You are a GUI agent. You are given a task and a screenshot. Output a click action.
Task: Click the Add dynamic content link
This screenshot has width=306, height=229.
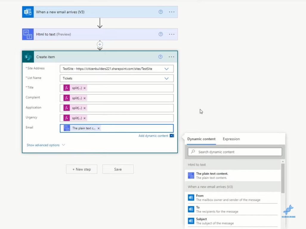click(x=153, y=136)
